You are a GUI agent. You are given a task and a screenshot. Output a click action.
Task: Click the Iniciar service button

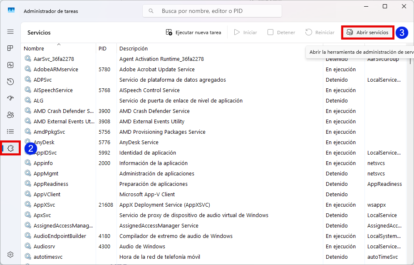point(245,32)
